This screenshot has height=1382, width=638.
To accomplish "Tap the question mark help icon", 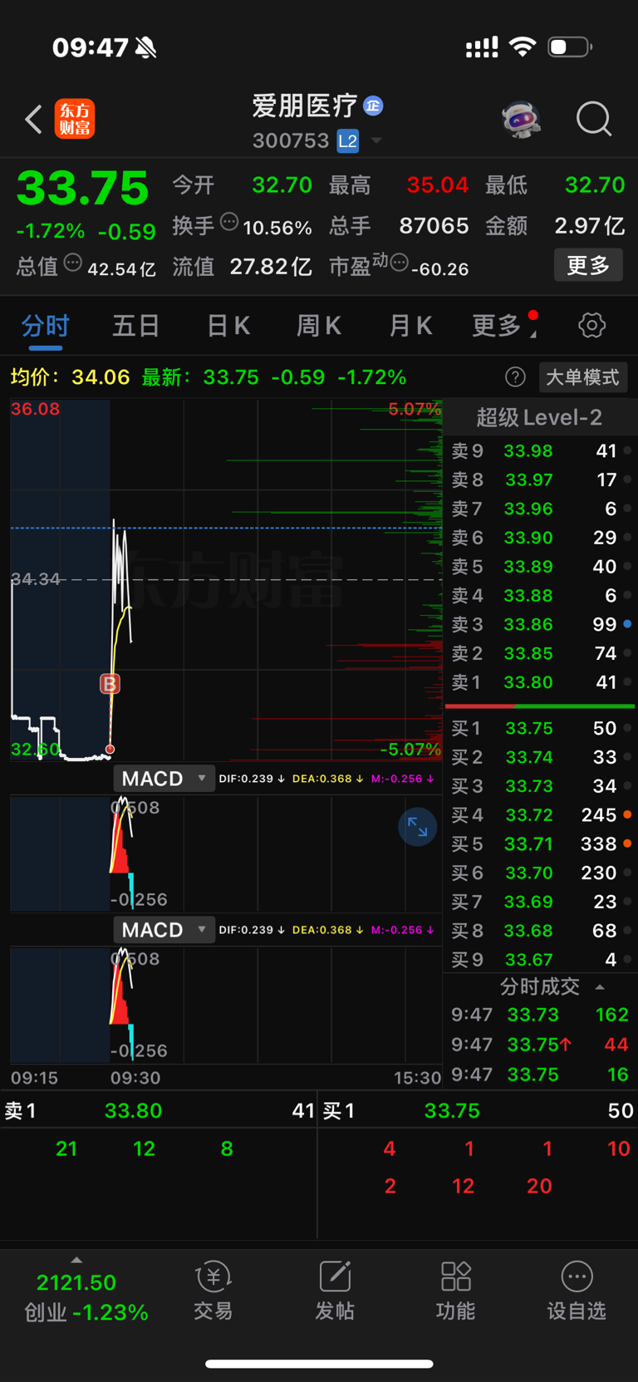I will 515,377.
